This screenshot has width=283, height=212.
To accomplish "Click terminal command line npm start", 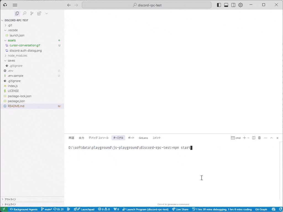I will [x=182, y=148].
